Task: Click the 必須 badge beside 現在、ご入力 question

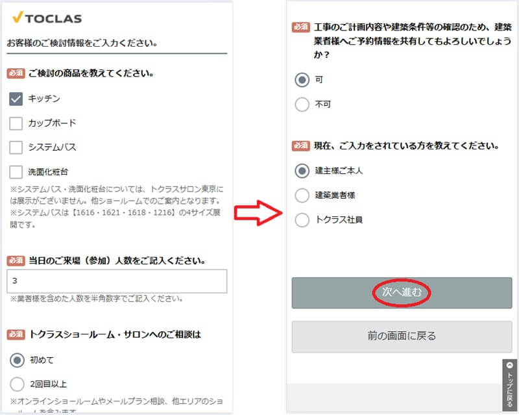Action: (x=300, y=145)
